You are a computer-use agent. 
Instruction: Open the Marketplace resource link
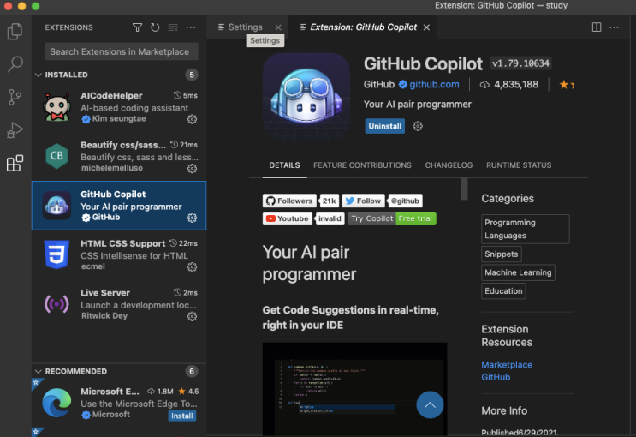tap(507, 365)
